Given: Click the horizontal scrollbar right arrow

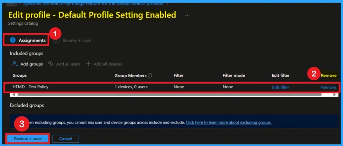Looking at the screenshot, I should tap(335, 95).
